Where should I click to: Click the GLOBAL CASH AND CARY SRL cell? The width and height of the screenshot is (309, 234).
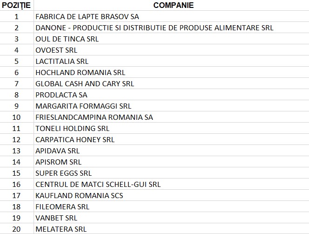tap(85, 83)
